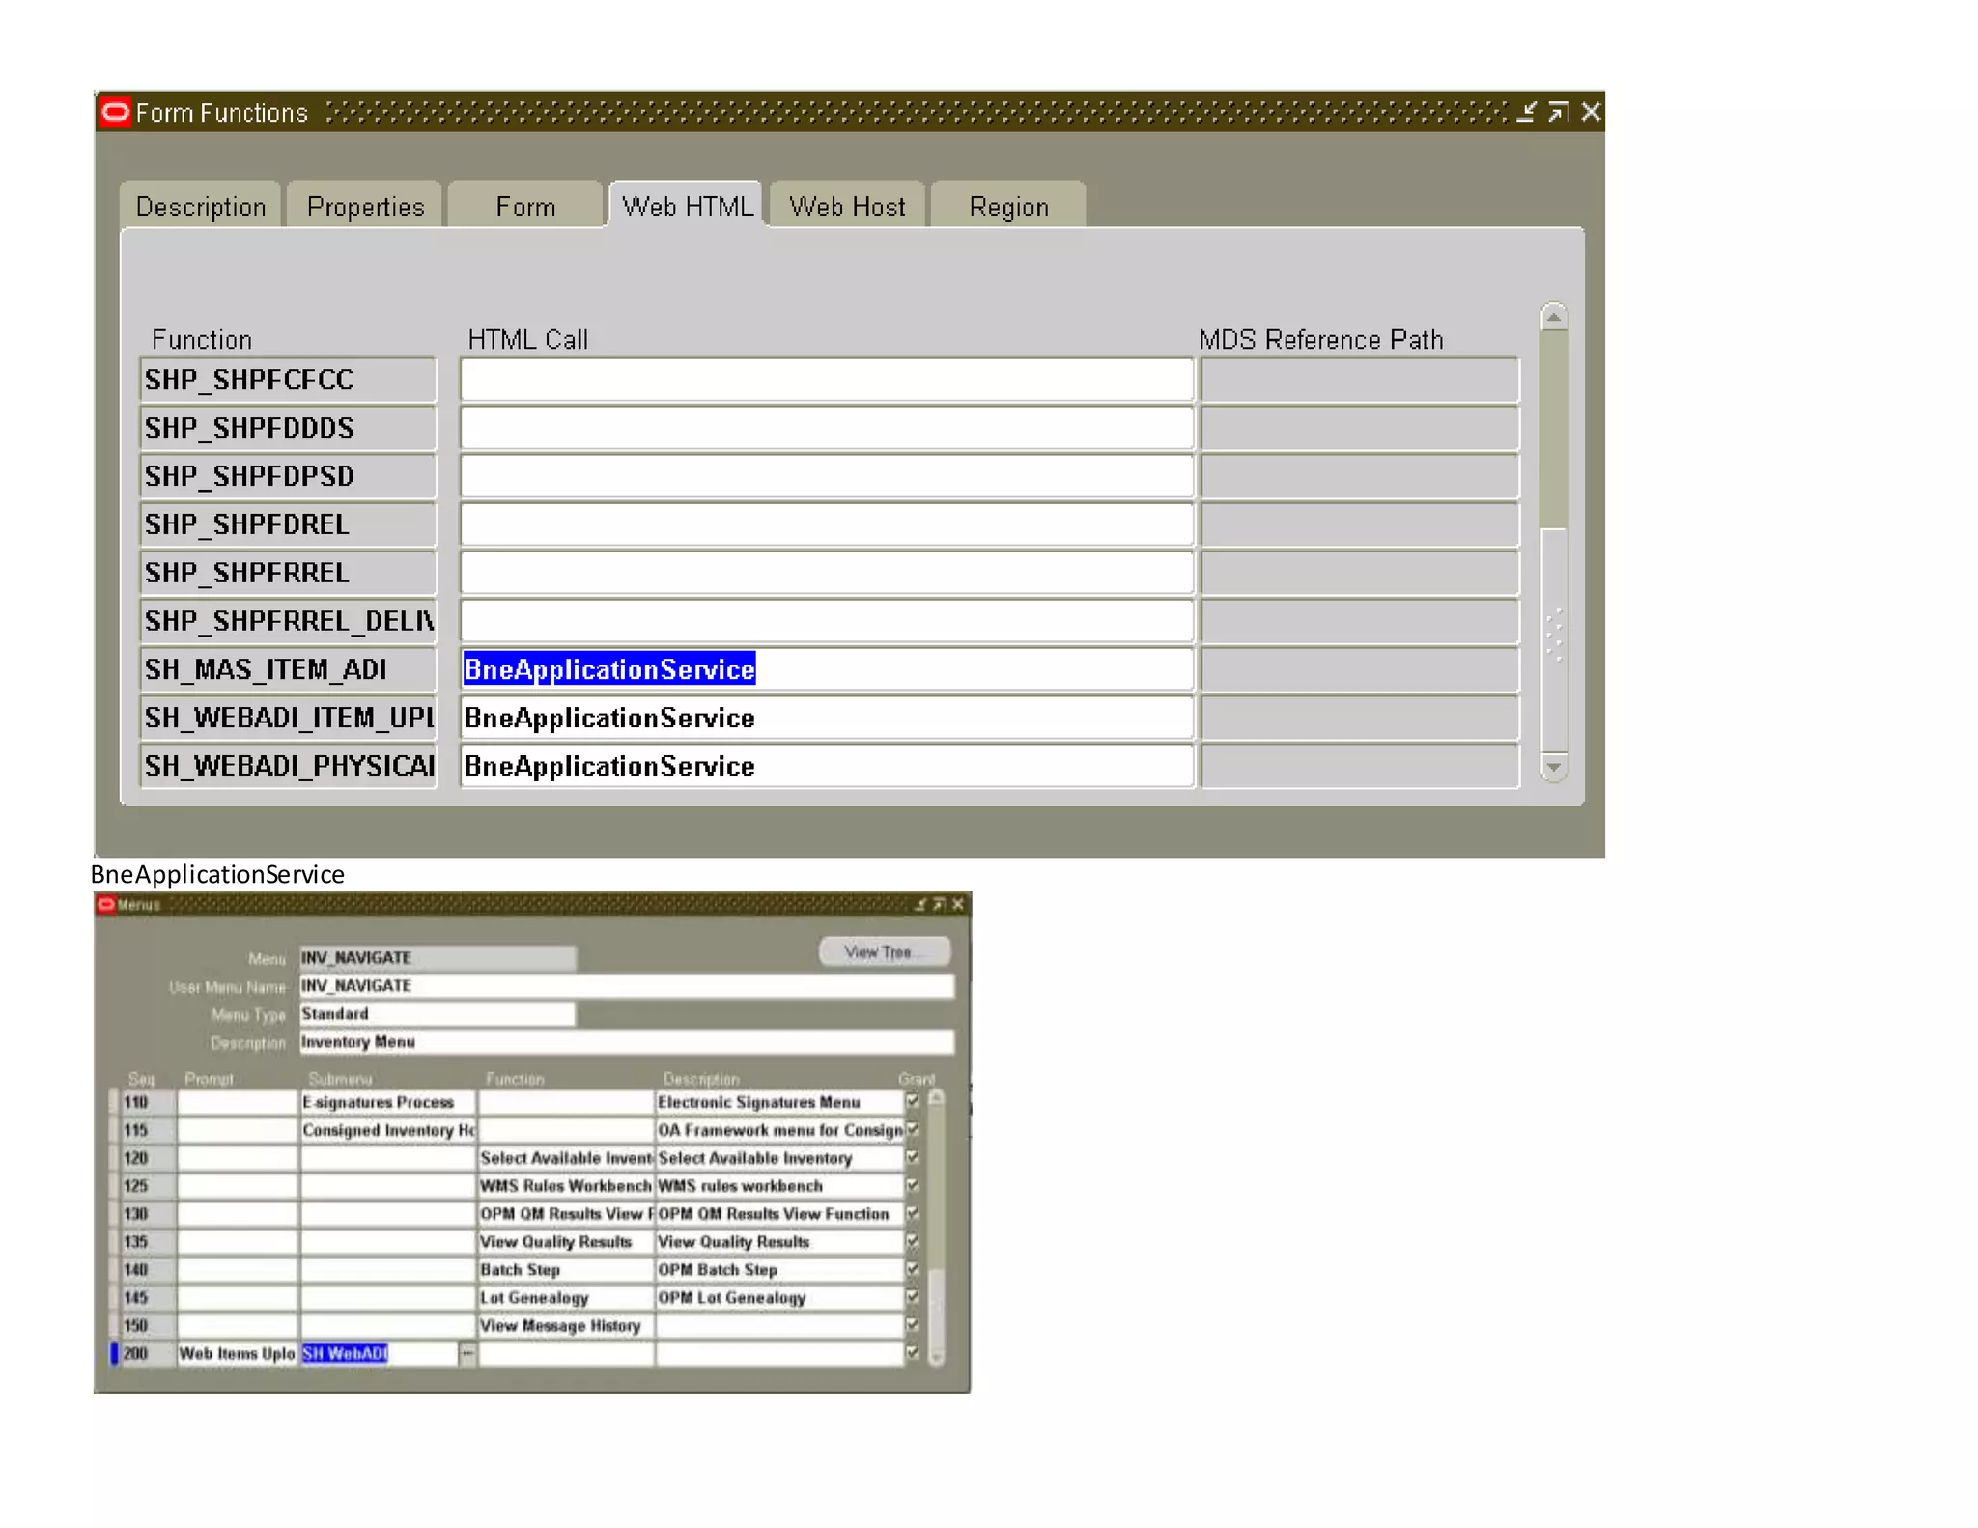
Task: Toggle Grant checkbox for seq 200
Action: pos(912,1352)
